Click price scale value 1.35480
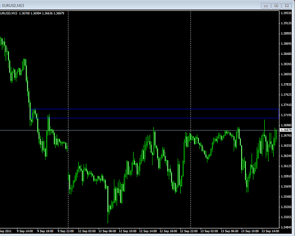The height and width of the screenshot is (236, 295). pyautogui.click(x=286, y=196)
